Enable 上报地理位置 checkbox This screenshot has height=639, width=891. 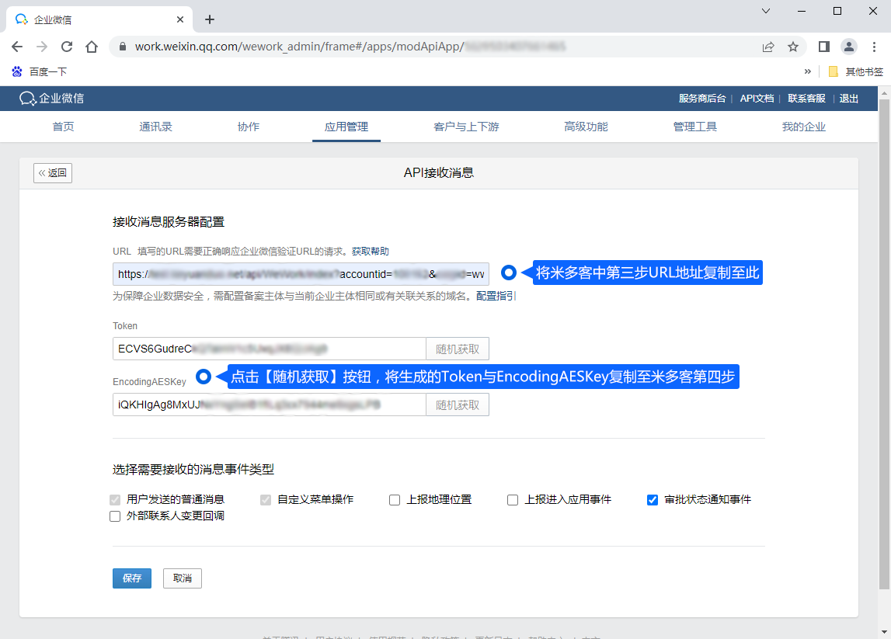[395, 500]
